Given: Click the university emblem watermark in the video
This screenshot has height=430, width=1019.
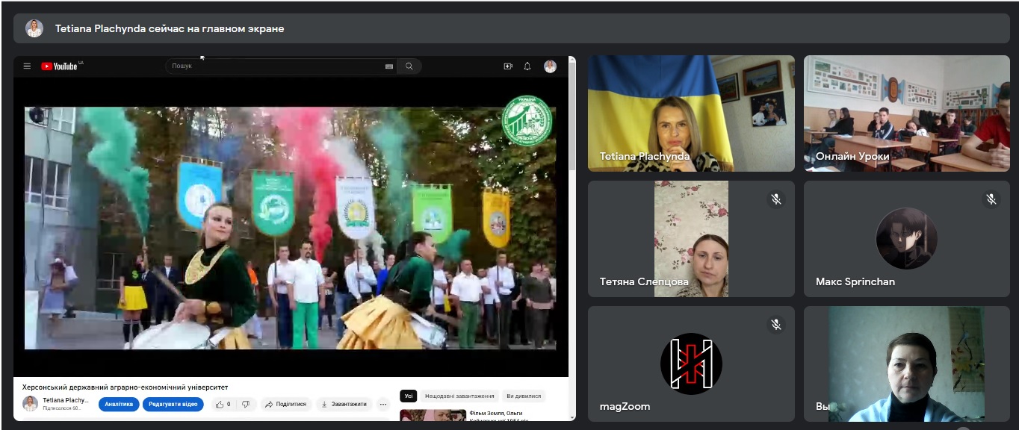Looking at the screenshot, I should coord(527,120).
